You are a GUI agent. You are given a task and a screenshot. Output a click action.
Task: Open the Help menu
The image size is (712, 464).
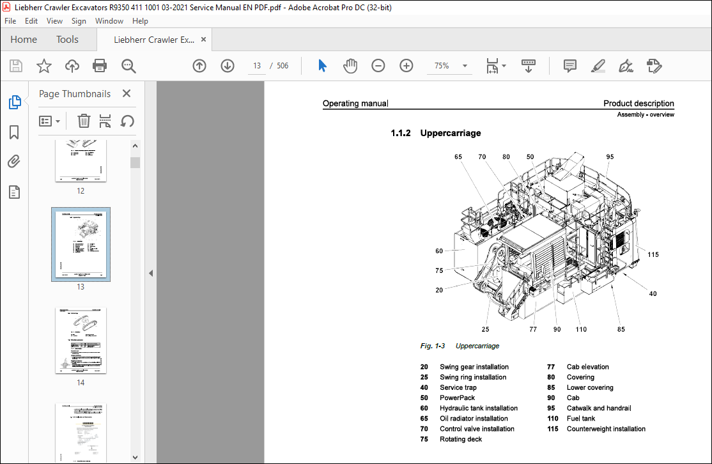(x=140, y=21)
